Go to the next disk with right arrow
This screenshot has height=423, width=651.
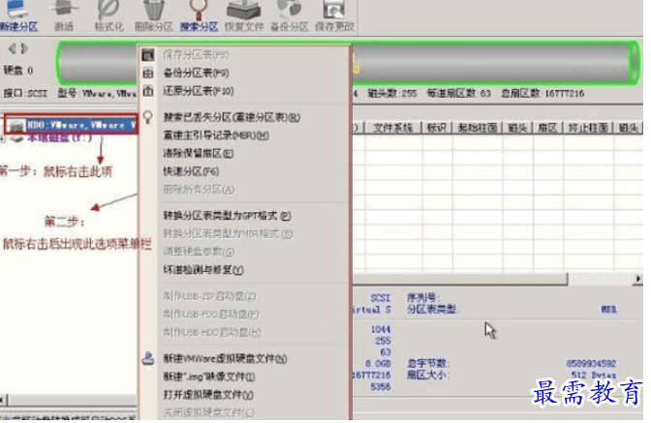[x=24, y=48]
